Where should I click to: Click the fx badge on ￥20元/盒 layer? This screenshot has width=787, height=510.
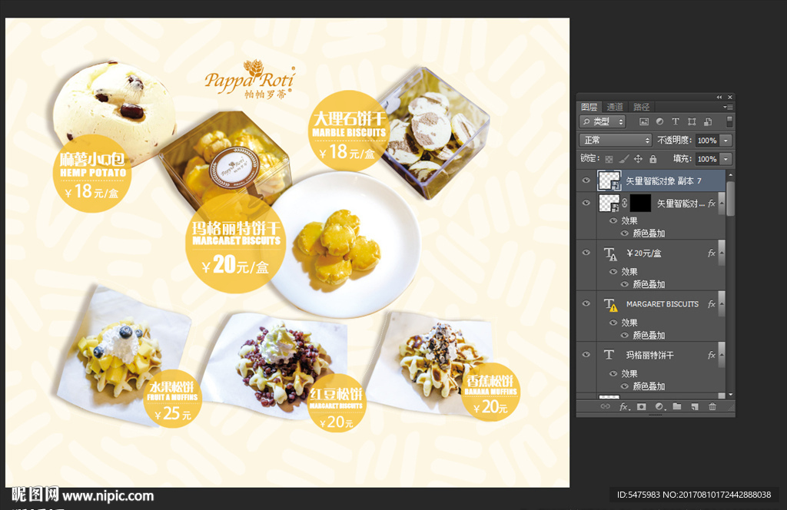pyautogui.click(x=711, y=253)
